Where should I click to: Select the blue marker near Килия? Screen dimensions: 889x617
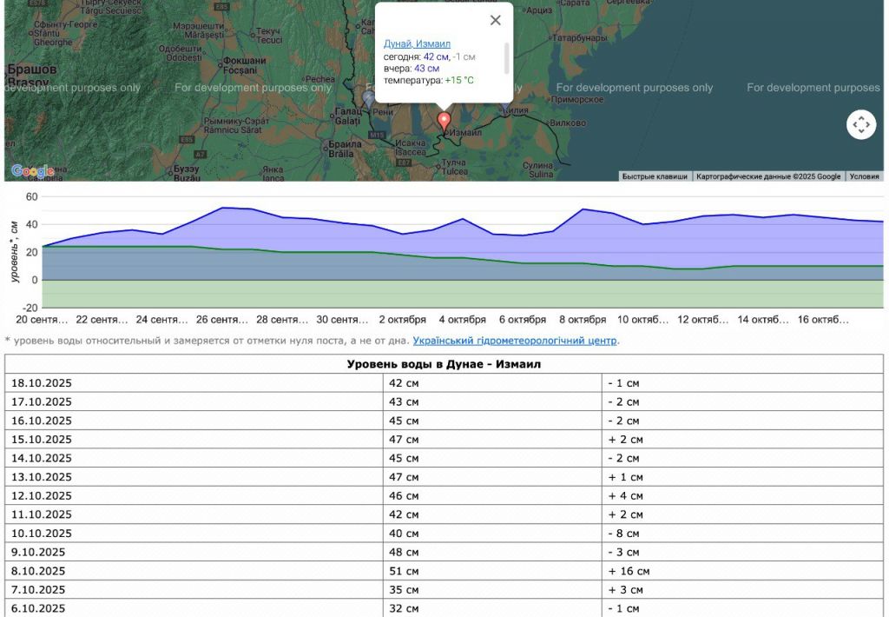(x=506, y=104)
